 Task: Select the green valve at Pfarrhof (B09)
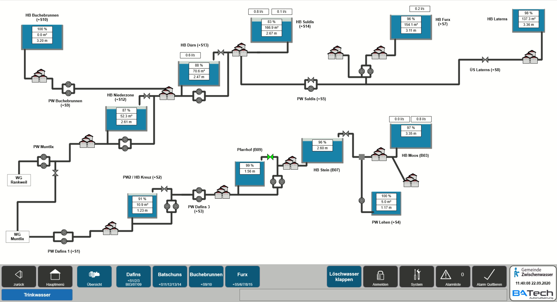pos(270,157)
